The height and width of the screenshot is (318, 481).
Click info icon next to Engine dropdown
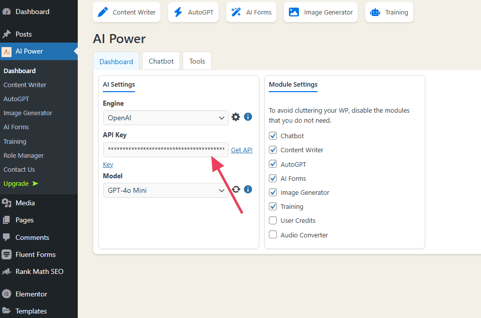click(x=248, y=117)
